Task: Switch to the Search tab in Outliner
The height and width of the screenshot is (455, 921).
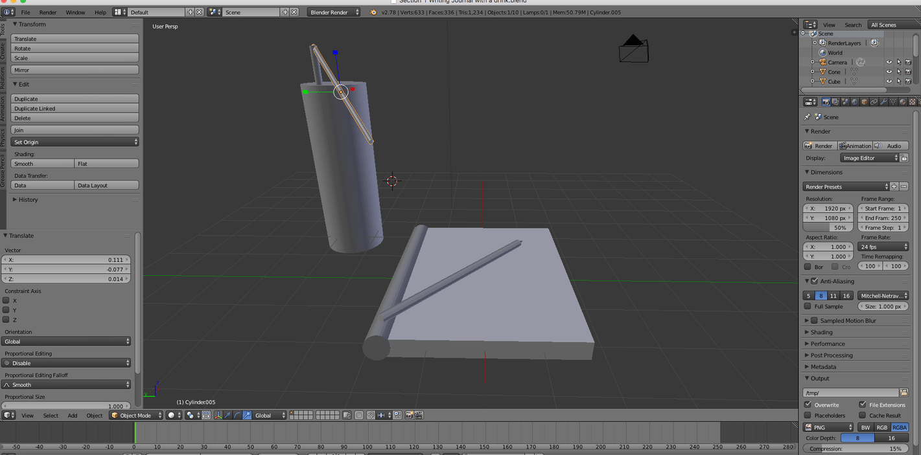Action: [853, 25]
